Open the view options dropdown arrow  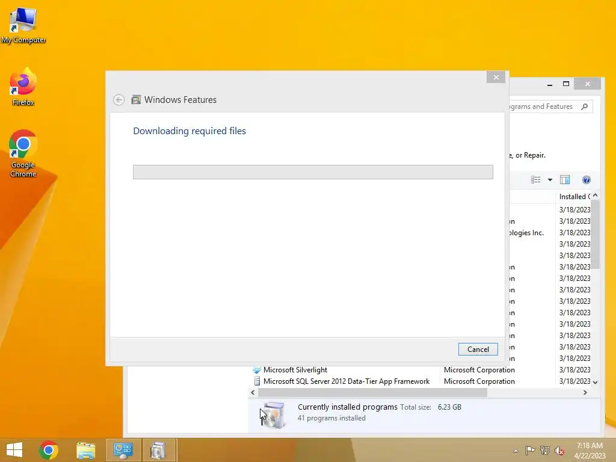click(550, 180)
